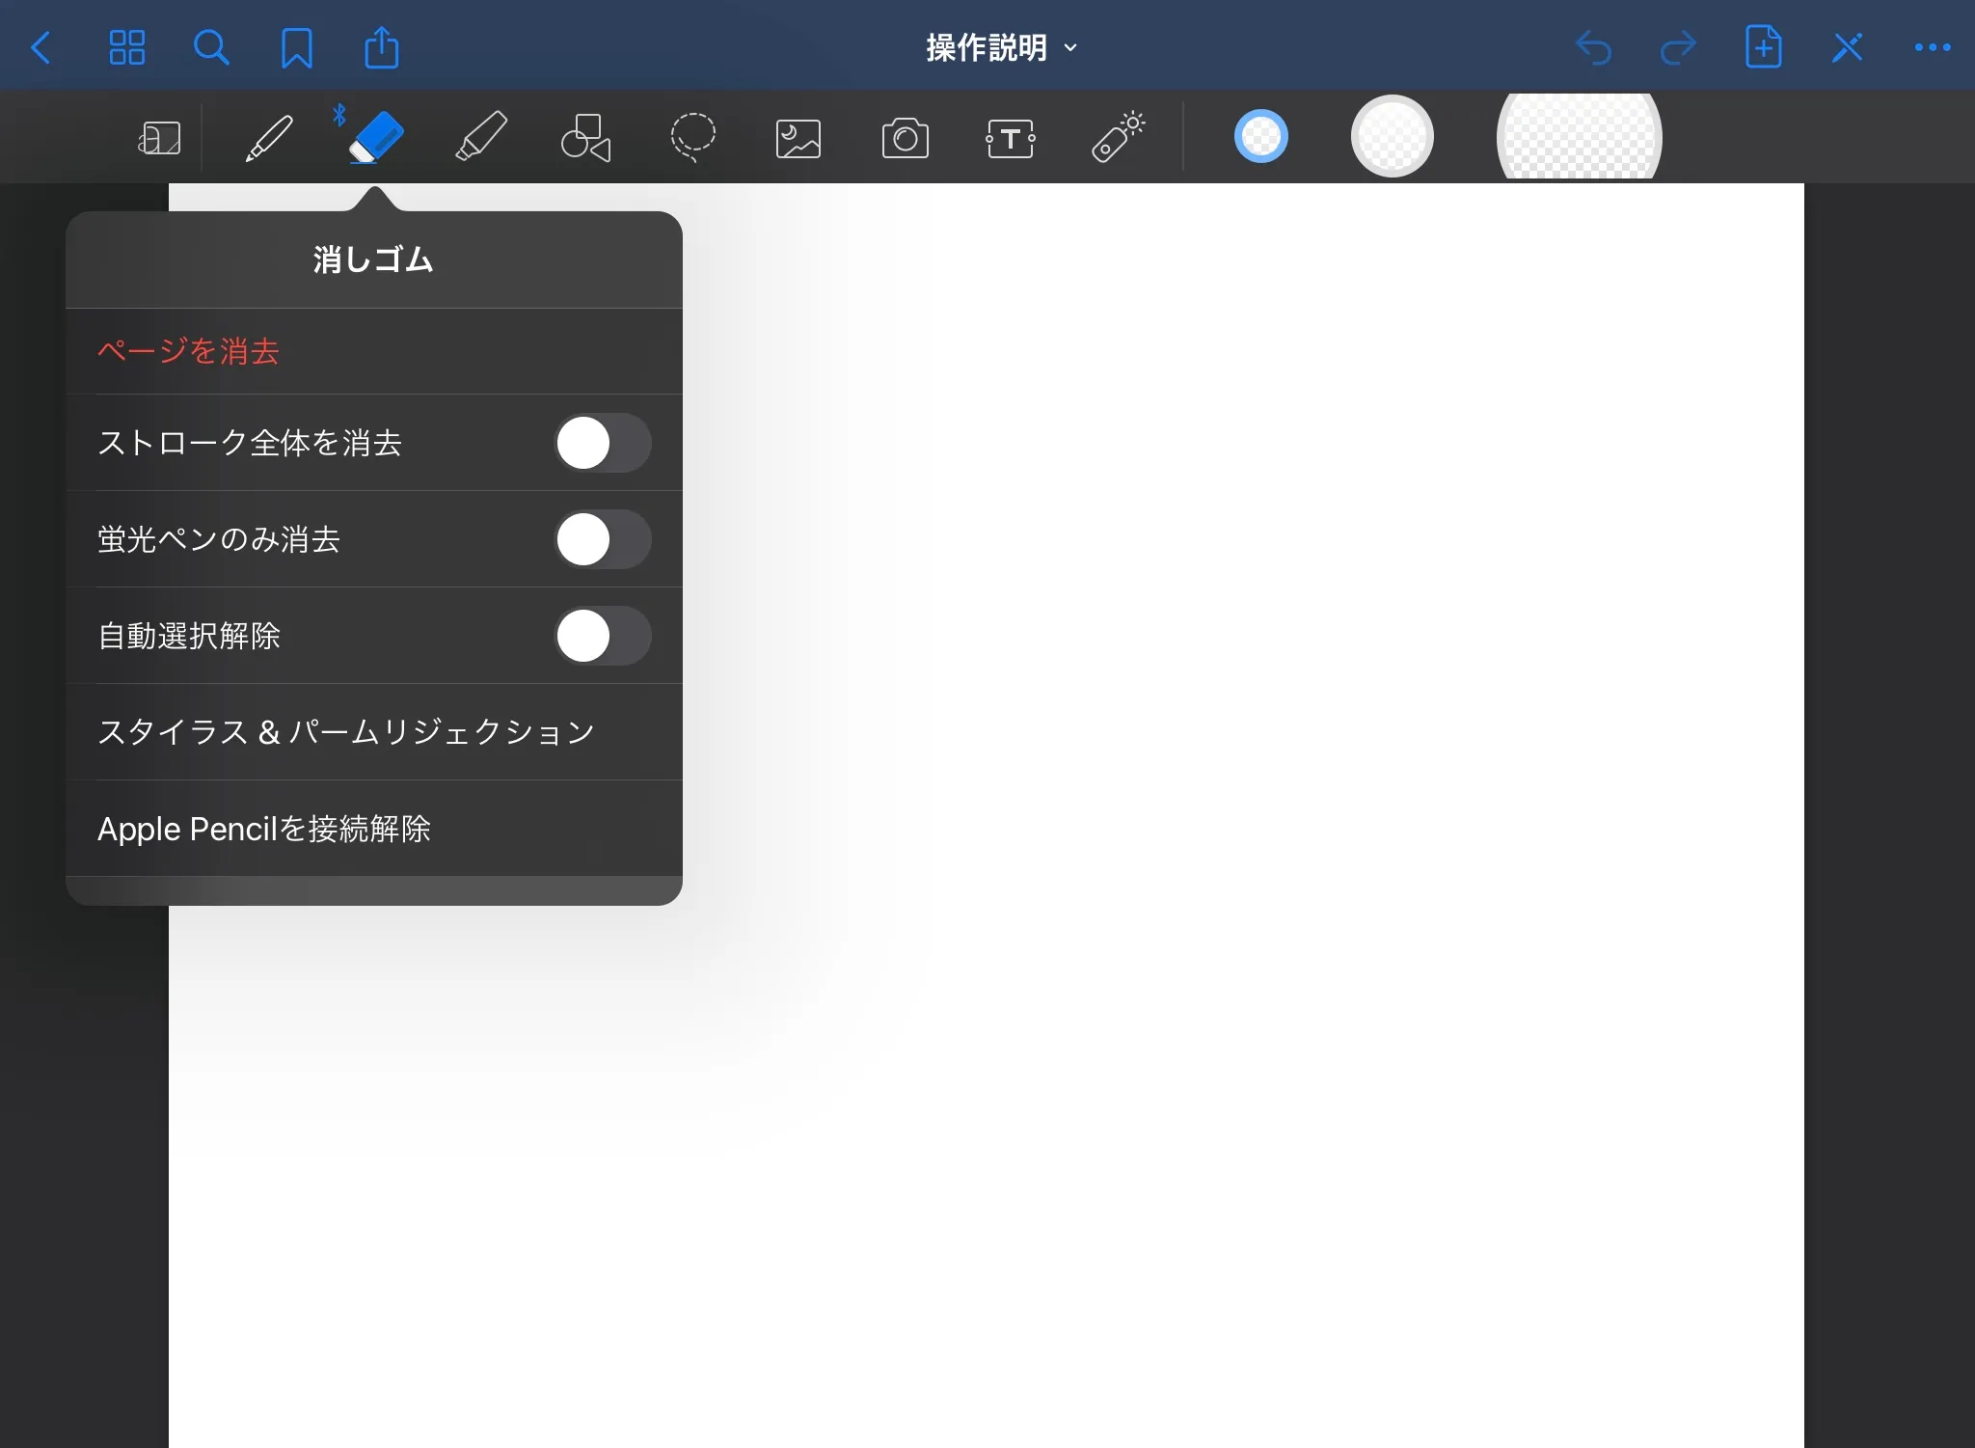Open the three-dot more options menu
Viewport: 1975px width, 1448px height.
pos(1932,47)
